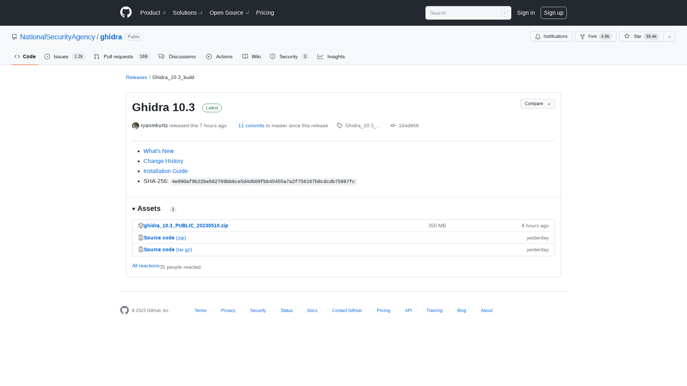
Task: Switch to the Code tab
Action: pos(25,56)
